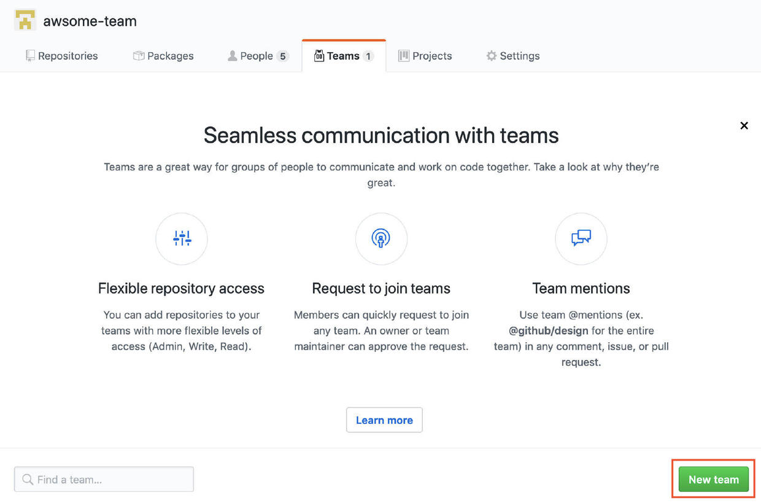Select the Teams tab

(x=343, y=56)
